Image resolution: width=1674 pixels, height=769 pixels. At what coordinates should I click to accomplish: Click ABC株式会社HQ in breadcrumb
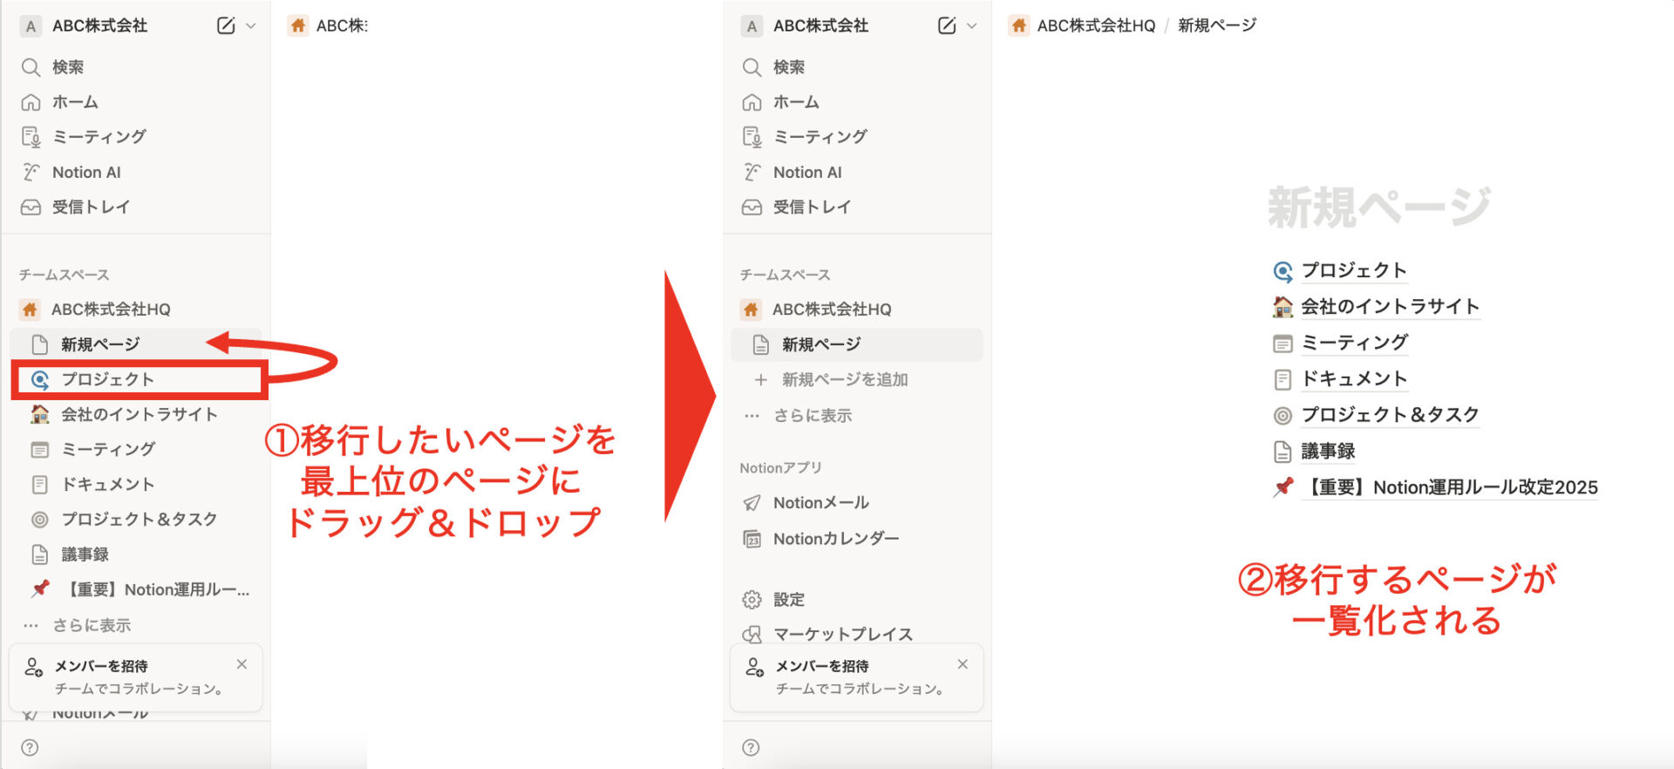click(1082, 25)
